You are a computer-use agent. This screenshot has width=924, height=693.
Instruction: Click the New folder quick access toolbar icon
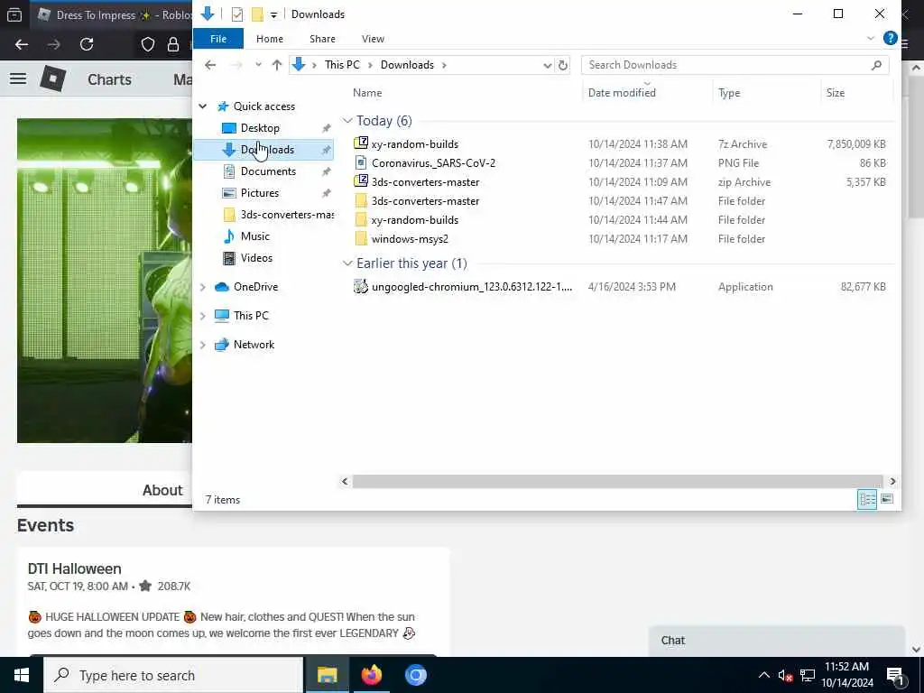coord(257,14)
